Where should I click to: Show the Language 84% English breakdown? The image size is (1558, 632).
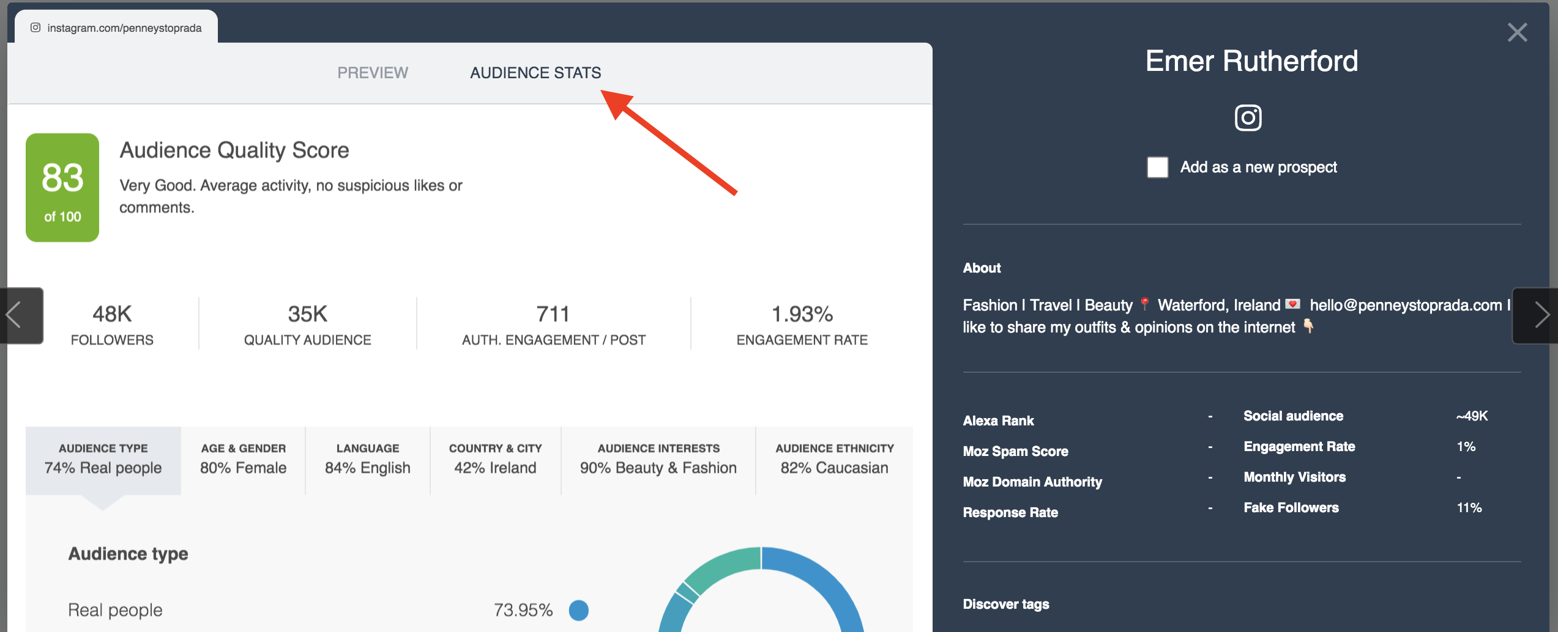click(367, 459)
